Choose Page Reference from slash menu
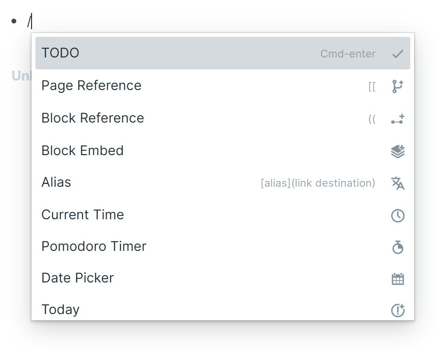The image size is (438, 349). pyautogui.click(x=91, y=86)
